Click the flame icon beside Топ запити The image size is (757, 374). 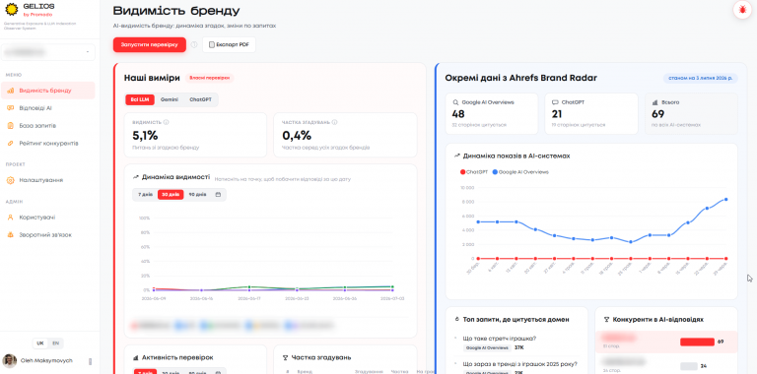pos(457,320)
